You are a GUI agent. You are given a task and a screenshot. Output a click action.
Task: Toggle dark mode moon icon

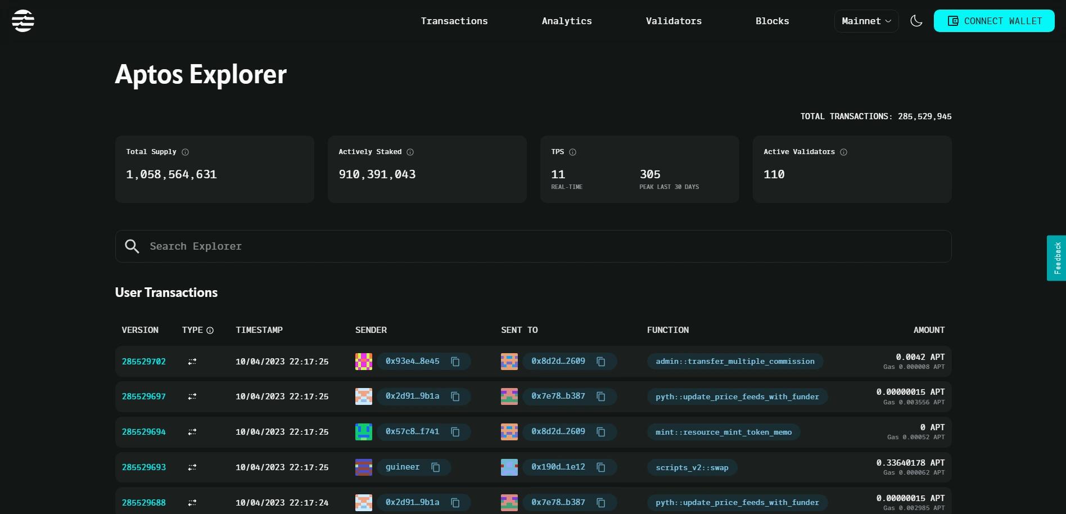(x=916, y=21)
